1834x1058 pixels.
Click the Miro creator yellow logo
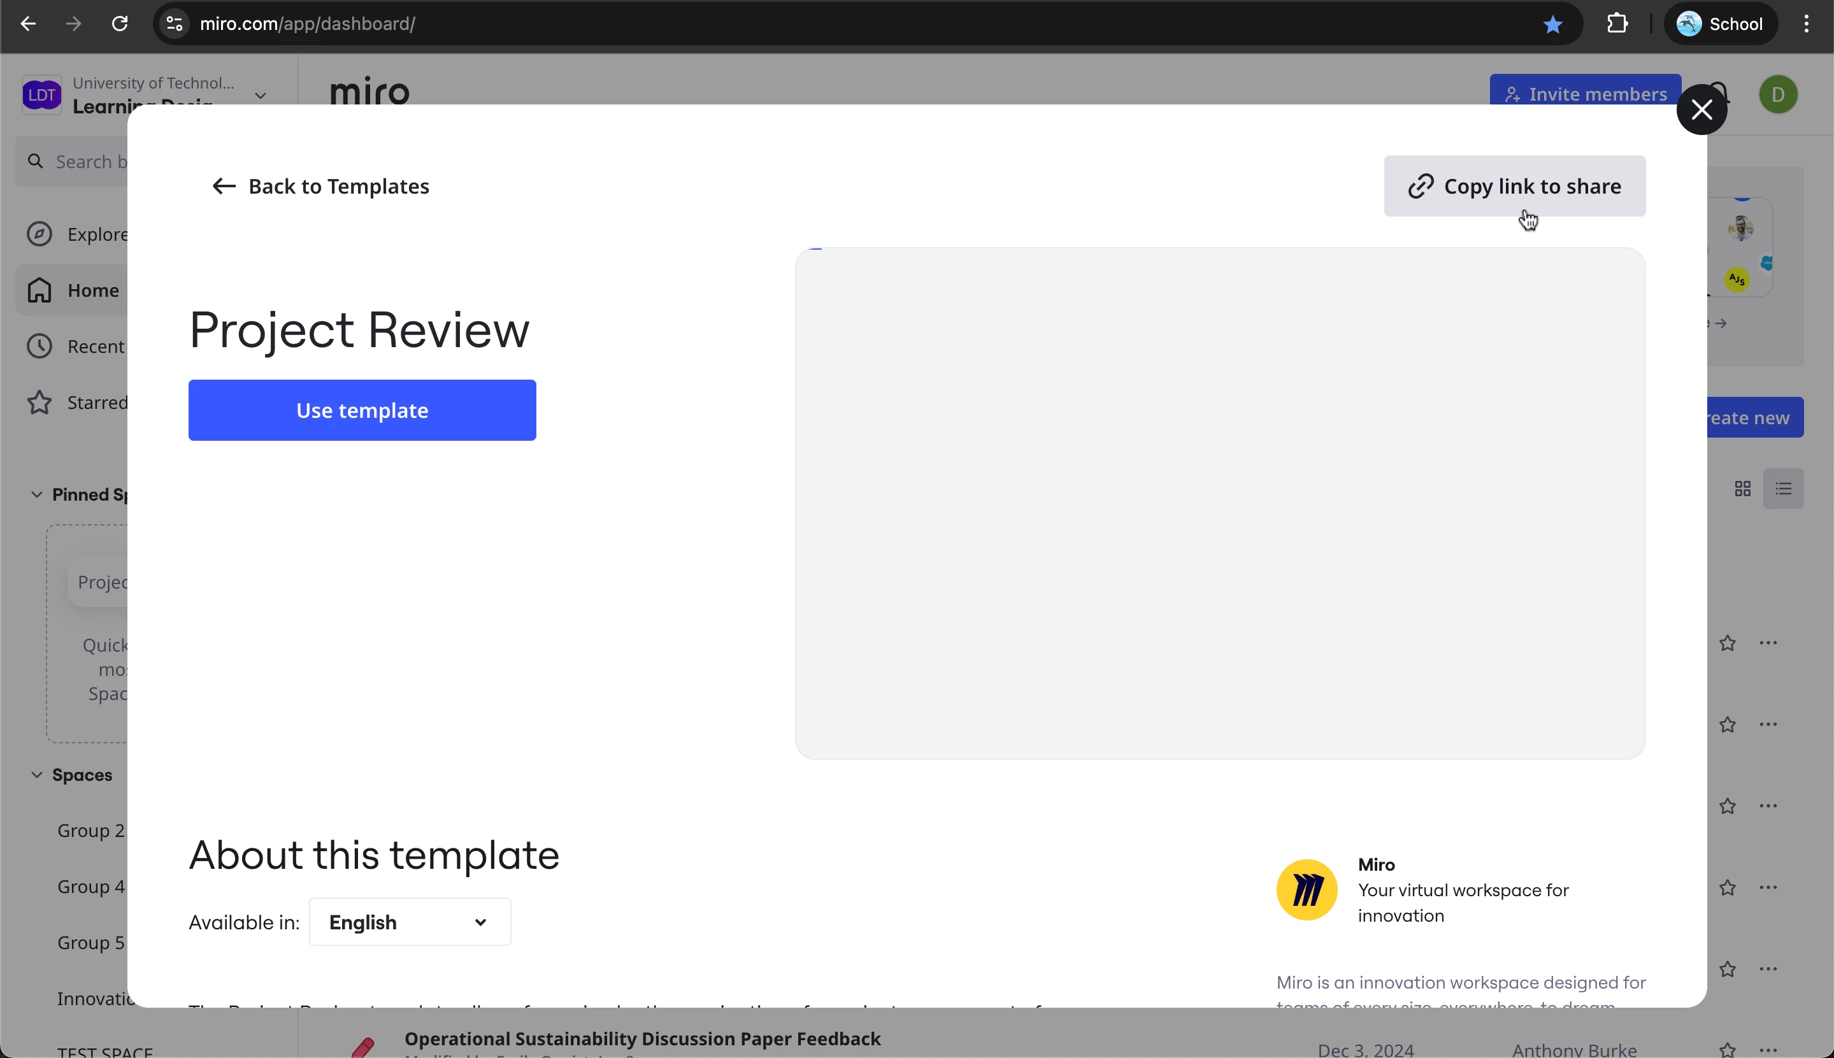[x=1307, y=890]
